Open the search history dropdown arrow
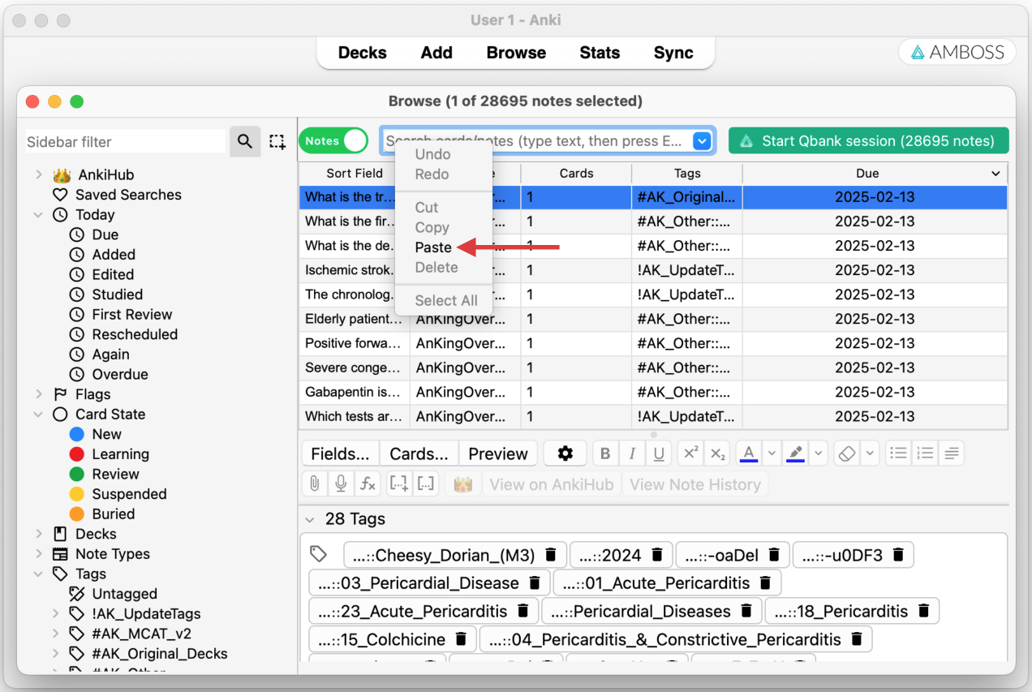Screen dimensions: 1032x692 702,141
